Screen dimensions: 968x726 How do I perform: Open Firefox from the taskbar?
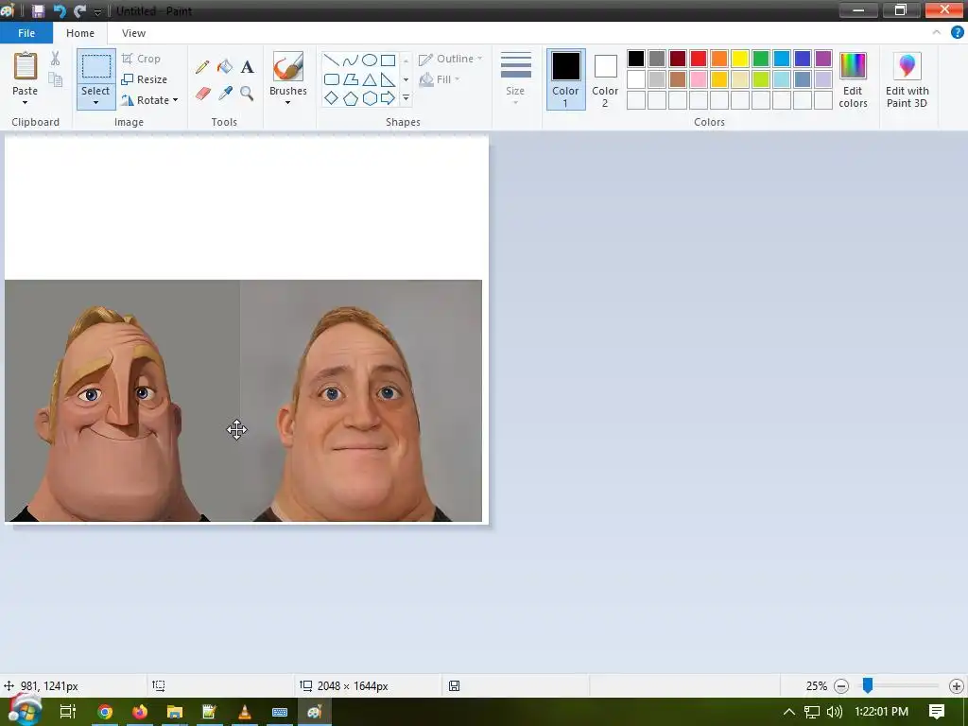140,712
